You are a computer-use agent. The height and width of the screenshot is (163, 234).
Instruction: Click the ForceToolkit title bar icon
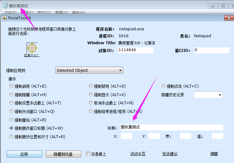pyautogui.click(x=4, y=18)
